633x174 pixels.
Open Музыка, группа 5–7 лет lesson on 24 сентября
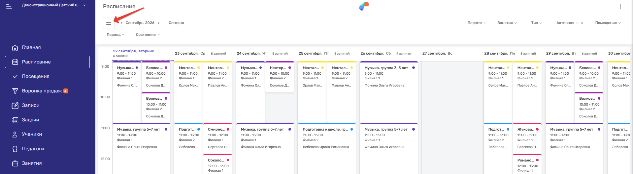(x=265, y=148)
